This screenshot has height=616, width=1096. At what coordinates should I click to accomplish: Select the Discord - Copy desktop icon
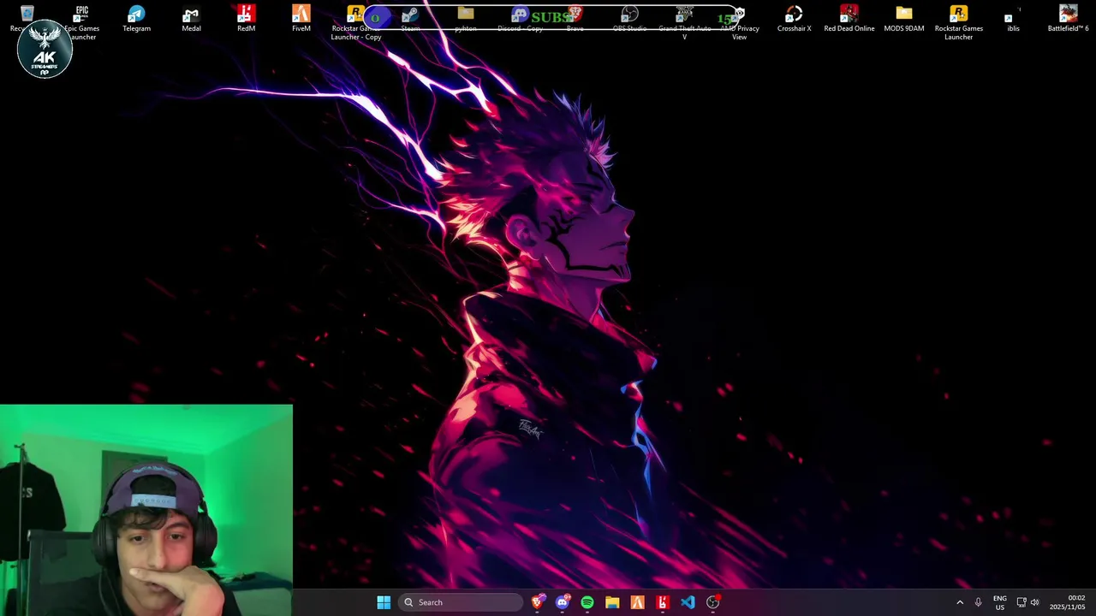(520, 19)
